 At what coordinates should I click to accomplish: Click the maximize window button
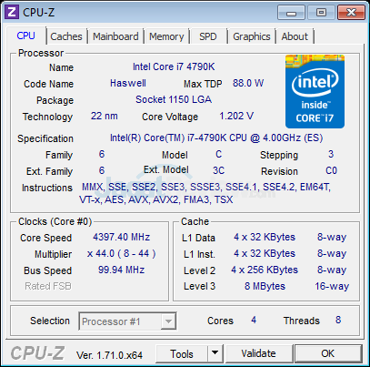click(x=321, y=13)
